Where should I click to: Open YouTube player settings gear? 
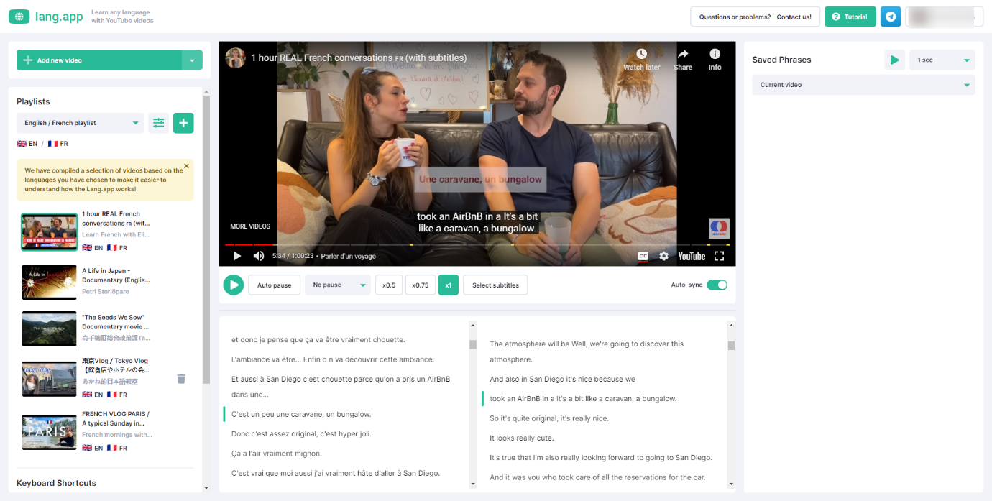click(x=663, y=256)
